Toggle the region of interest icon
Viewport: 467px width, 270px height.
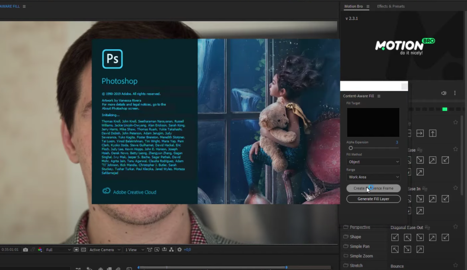point(76,250)
